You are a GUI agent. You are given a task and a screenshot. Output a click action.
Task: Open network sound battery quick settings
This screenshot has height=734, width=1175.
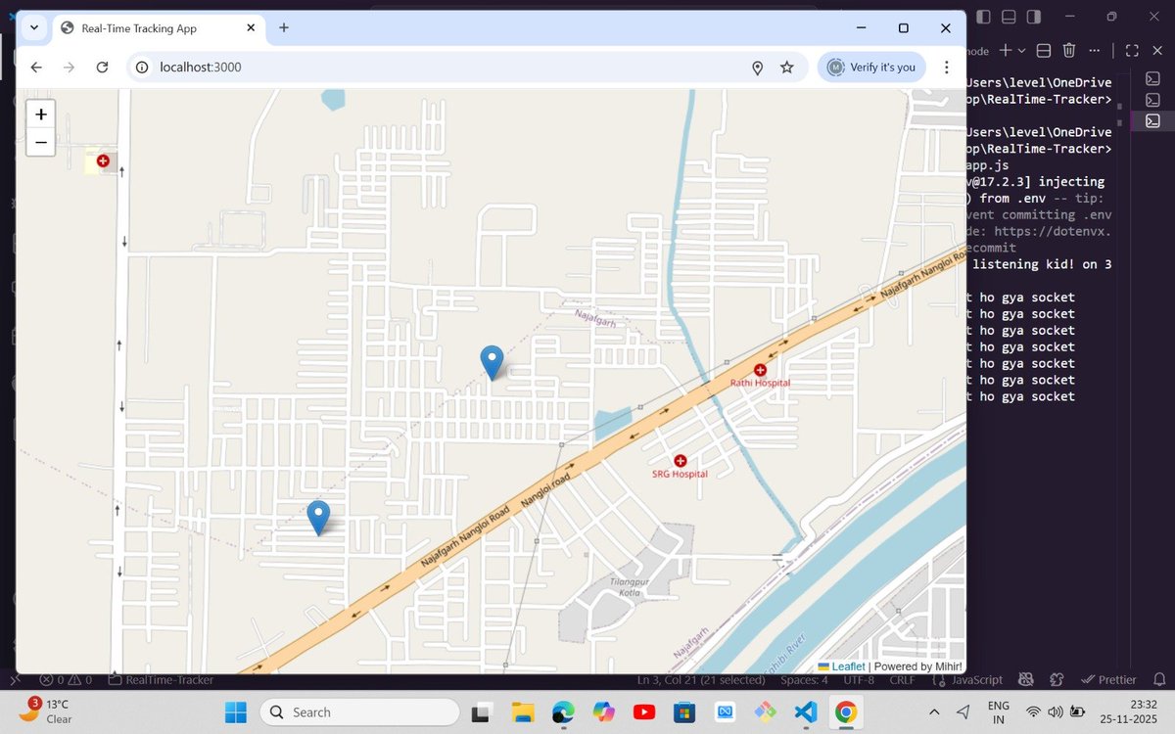pyautogui.click(x=1056, y=711)
